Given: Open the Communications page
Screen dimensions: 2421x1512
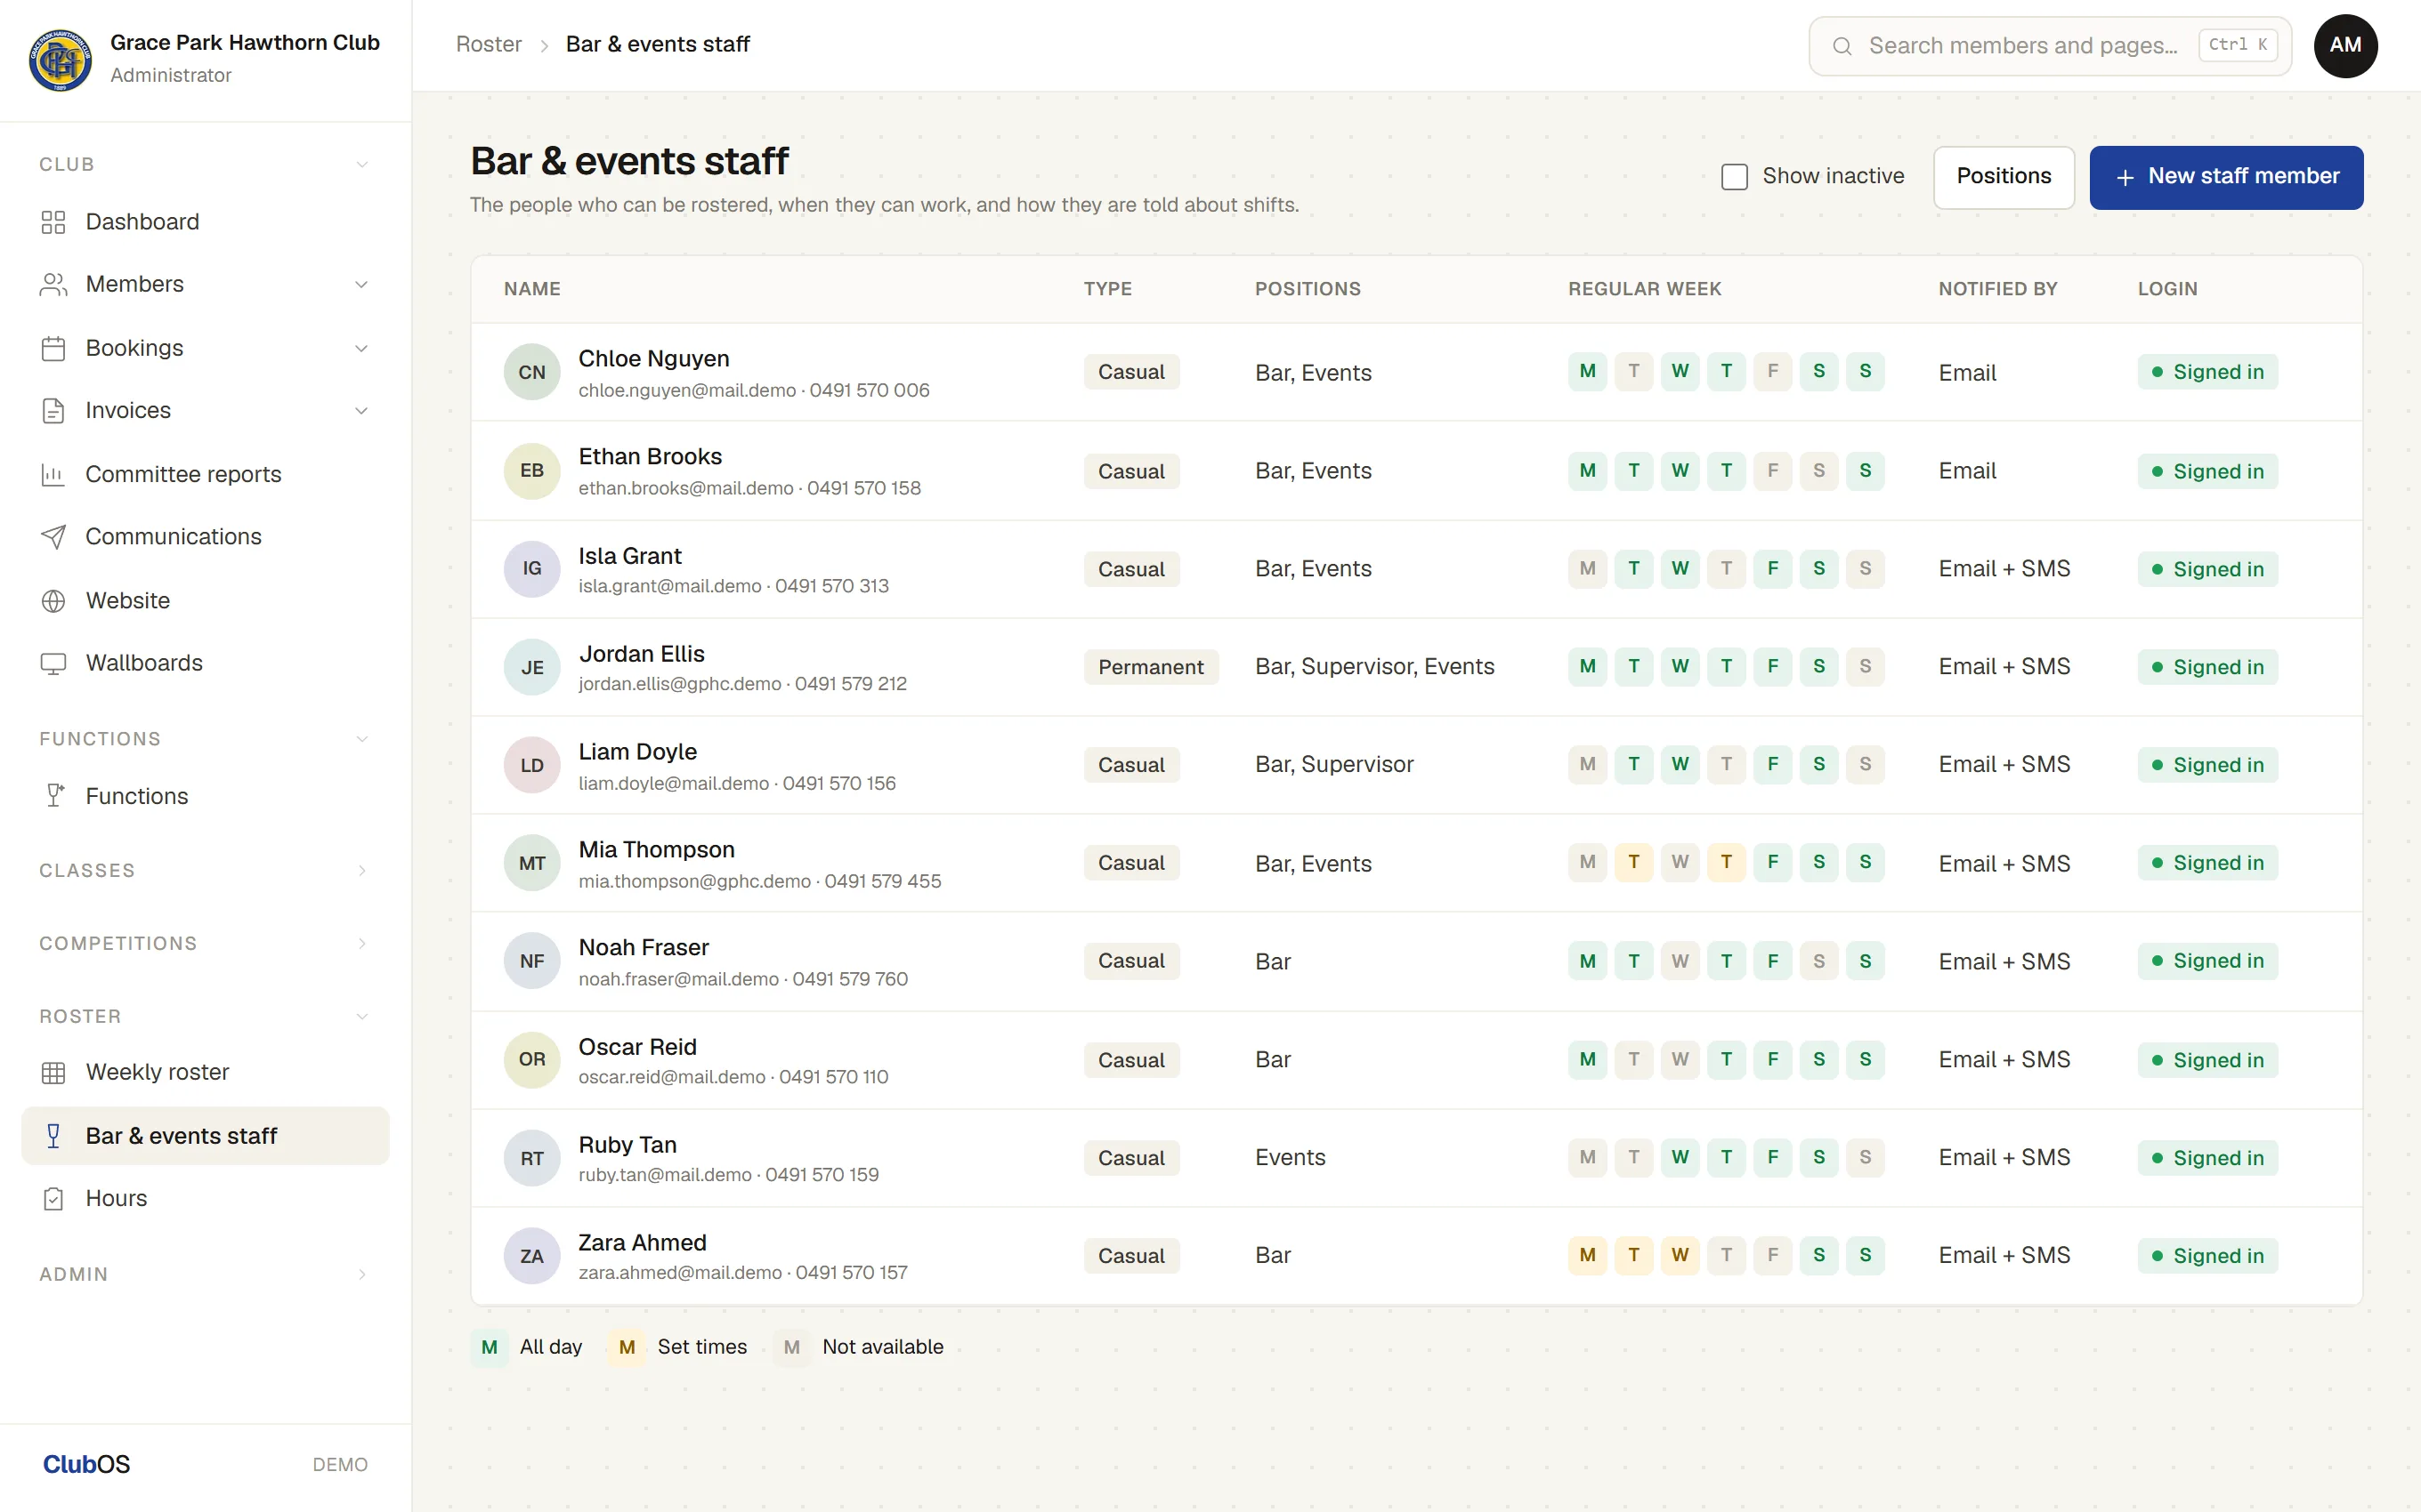Looking at the screenshot, I should (x=205, y=537).
